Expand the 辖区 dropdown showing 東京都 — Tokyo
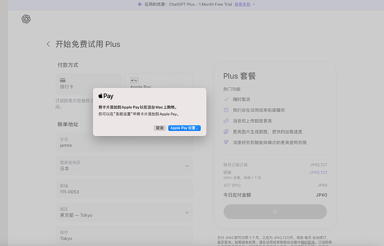The width and height of the screenshot is (384, 246). coord(125,213)
